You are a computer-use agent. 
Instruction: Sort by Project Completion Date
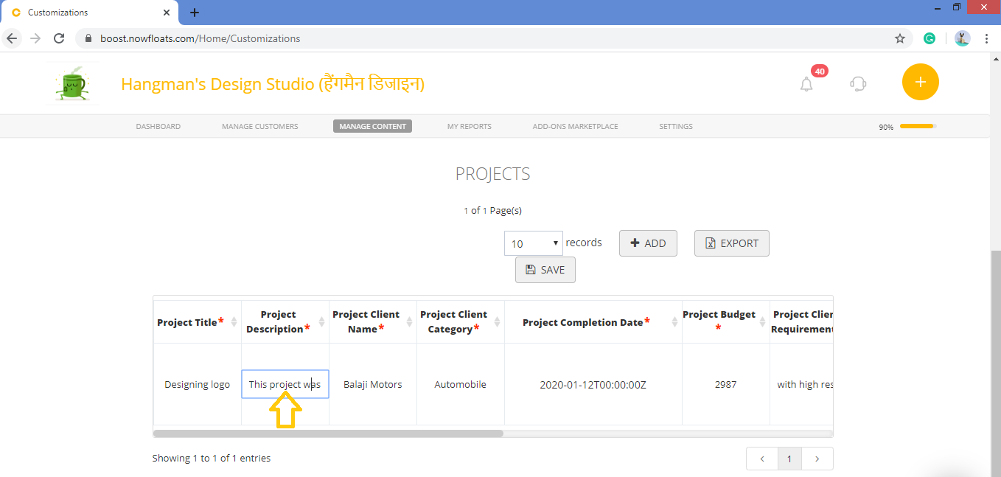coord(674,321)
